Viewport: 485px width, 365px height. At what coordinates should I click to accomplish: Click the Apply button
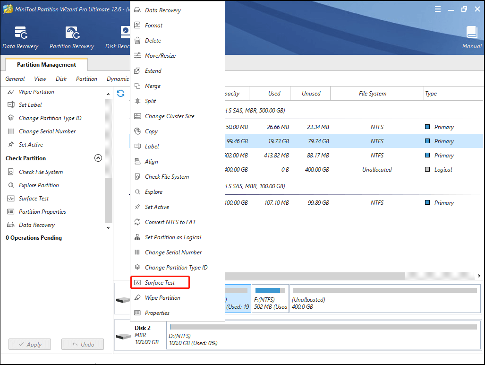(x=30, y=344)
